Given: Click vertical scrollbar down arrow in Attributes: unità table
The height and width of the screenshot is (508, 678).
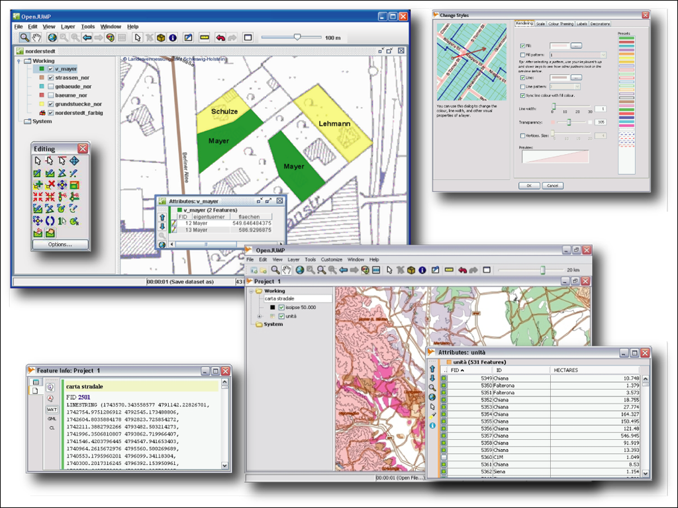Looking at the screenshot, I should [646, 473].
